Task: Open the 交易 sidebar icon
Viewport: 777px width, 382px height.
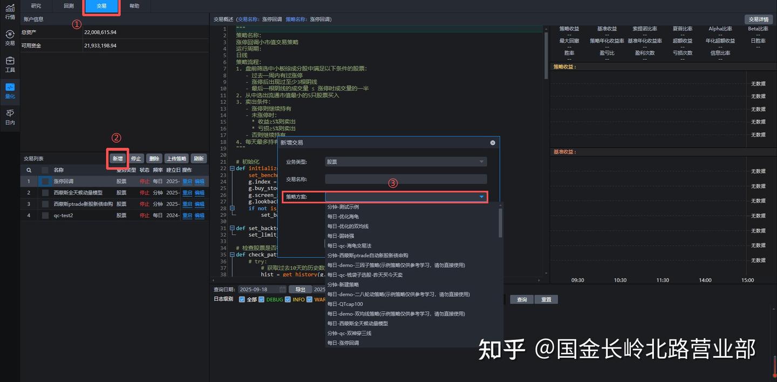Action: 10,38
